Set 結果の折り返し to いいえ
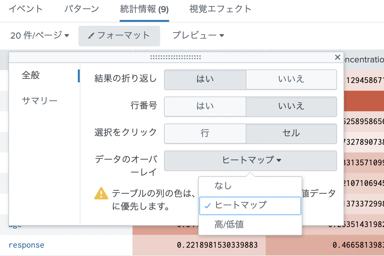384x256 pixels. [291, 80]
